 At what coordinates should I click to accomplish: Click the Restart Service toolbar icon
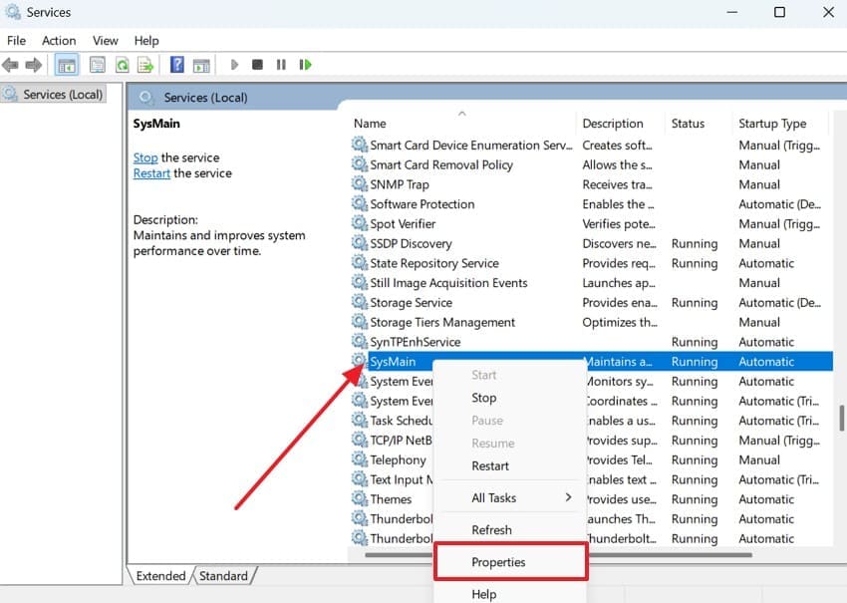306,65
